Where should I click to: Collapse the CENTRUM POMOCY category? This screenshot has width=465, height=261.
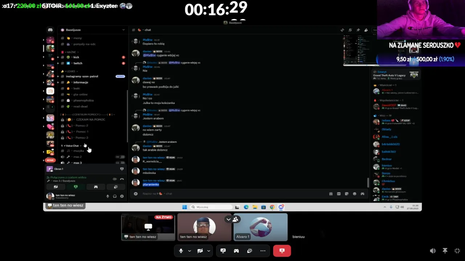click(x=88, y=114)
